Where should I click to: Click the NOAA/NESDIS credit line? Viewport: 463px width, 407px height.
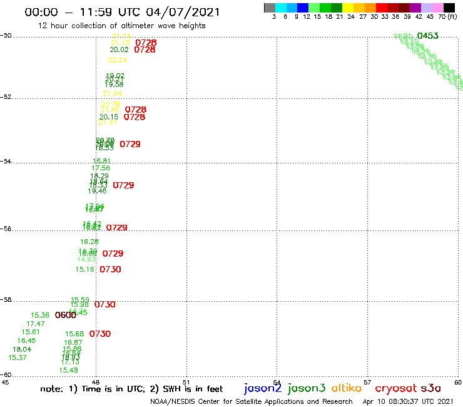coord(252,401)
